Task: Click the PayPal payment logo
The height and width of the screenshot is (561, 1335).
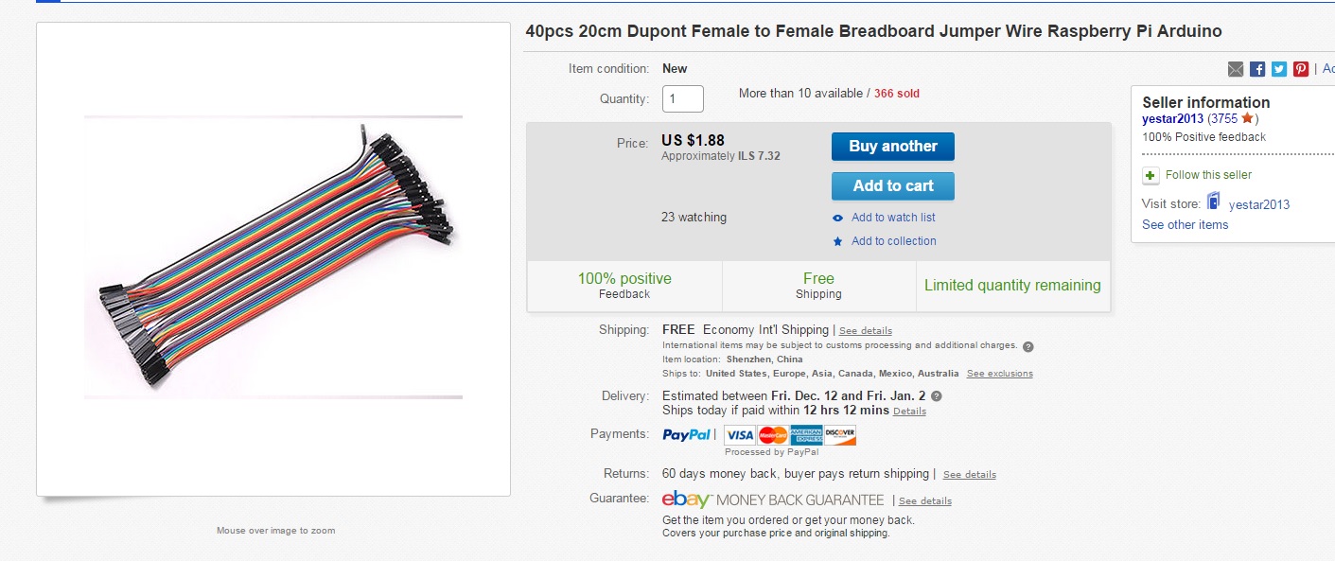Action: point(687,435)
